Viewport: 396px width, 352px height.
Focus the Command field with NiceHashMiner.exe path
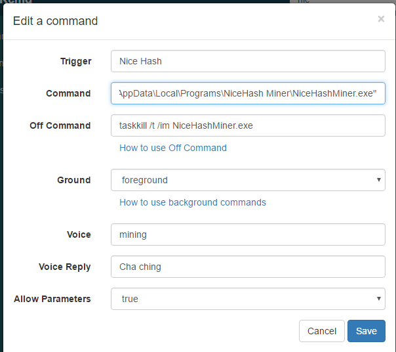(248, 93)
